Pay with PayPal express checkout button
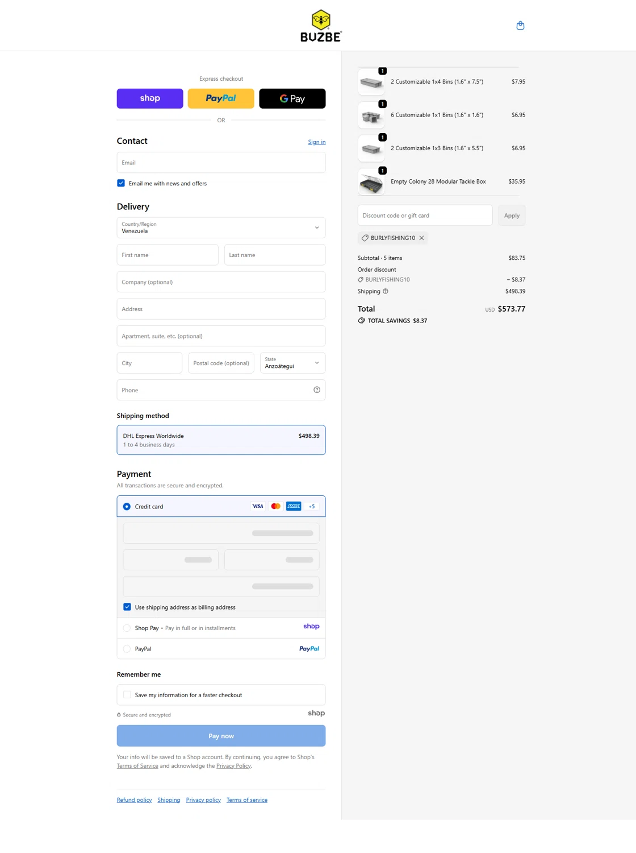Screen dimensions: 636x853 coord(221,98)
